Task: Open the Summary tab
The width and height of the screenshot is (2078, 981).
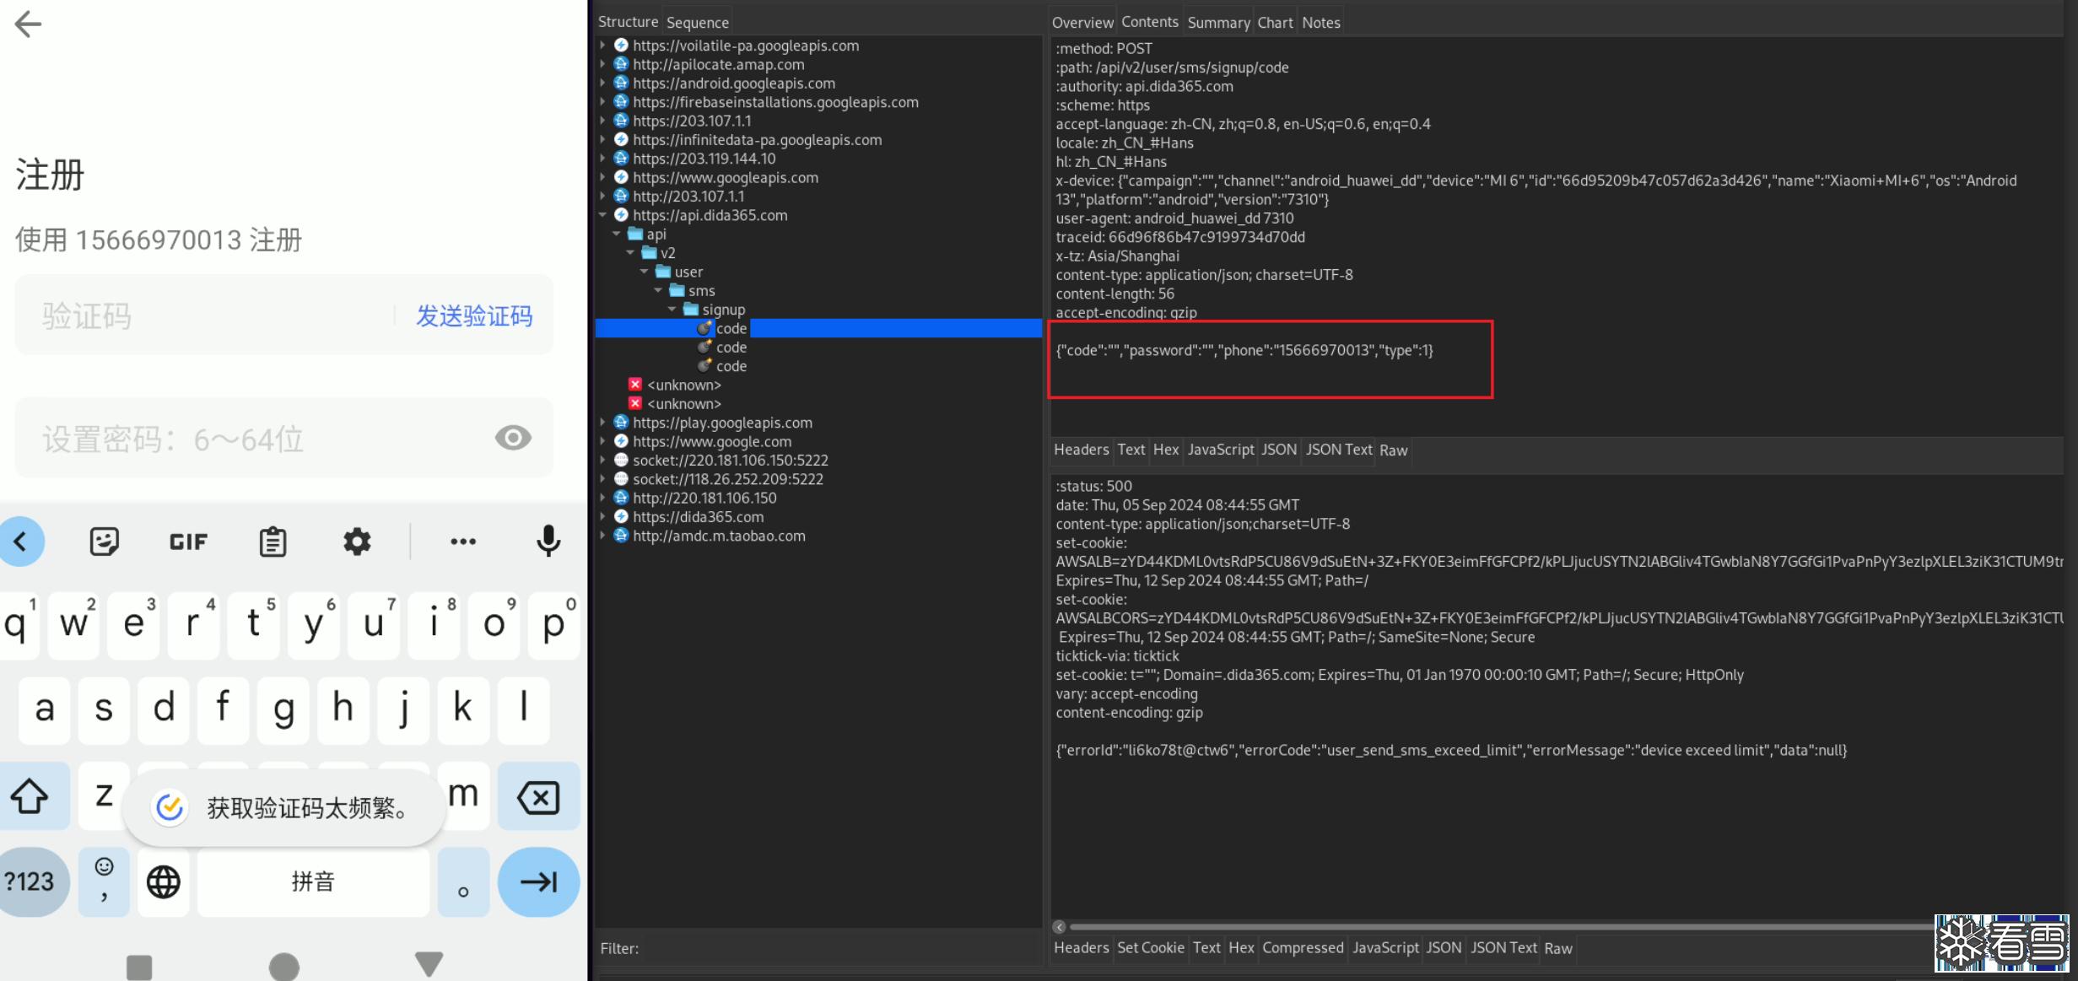Action: click(1218, 23)
